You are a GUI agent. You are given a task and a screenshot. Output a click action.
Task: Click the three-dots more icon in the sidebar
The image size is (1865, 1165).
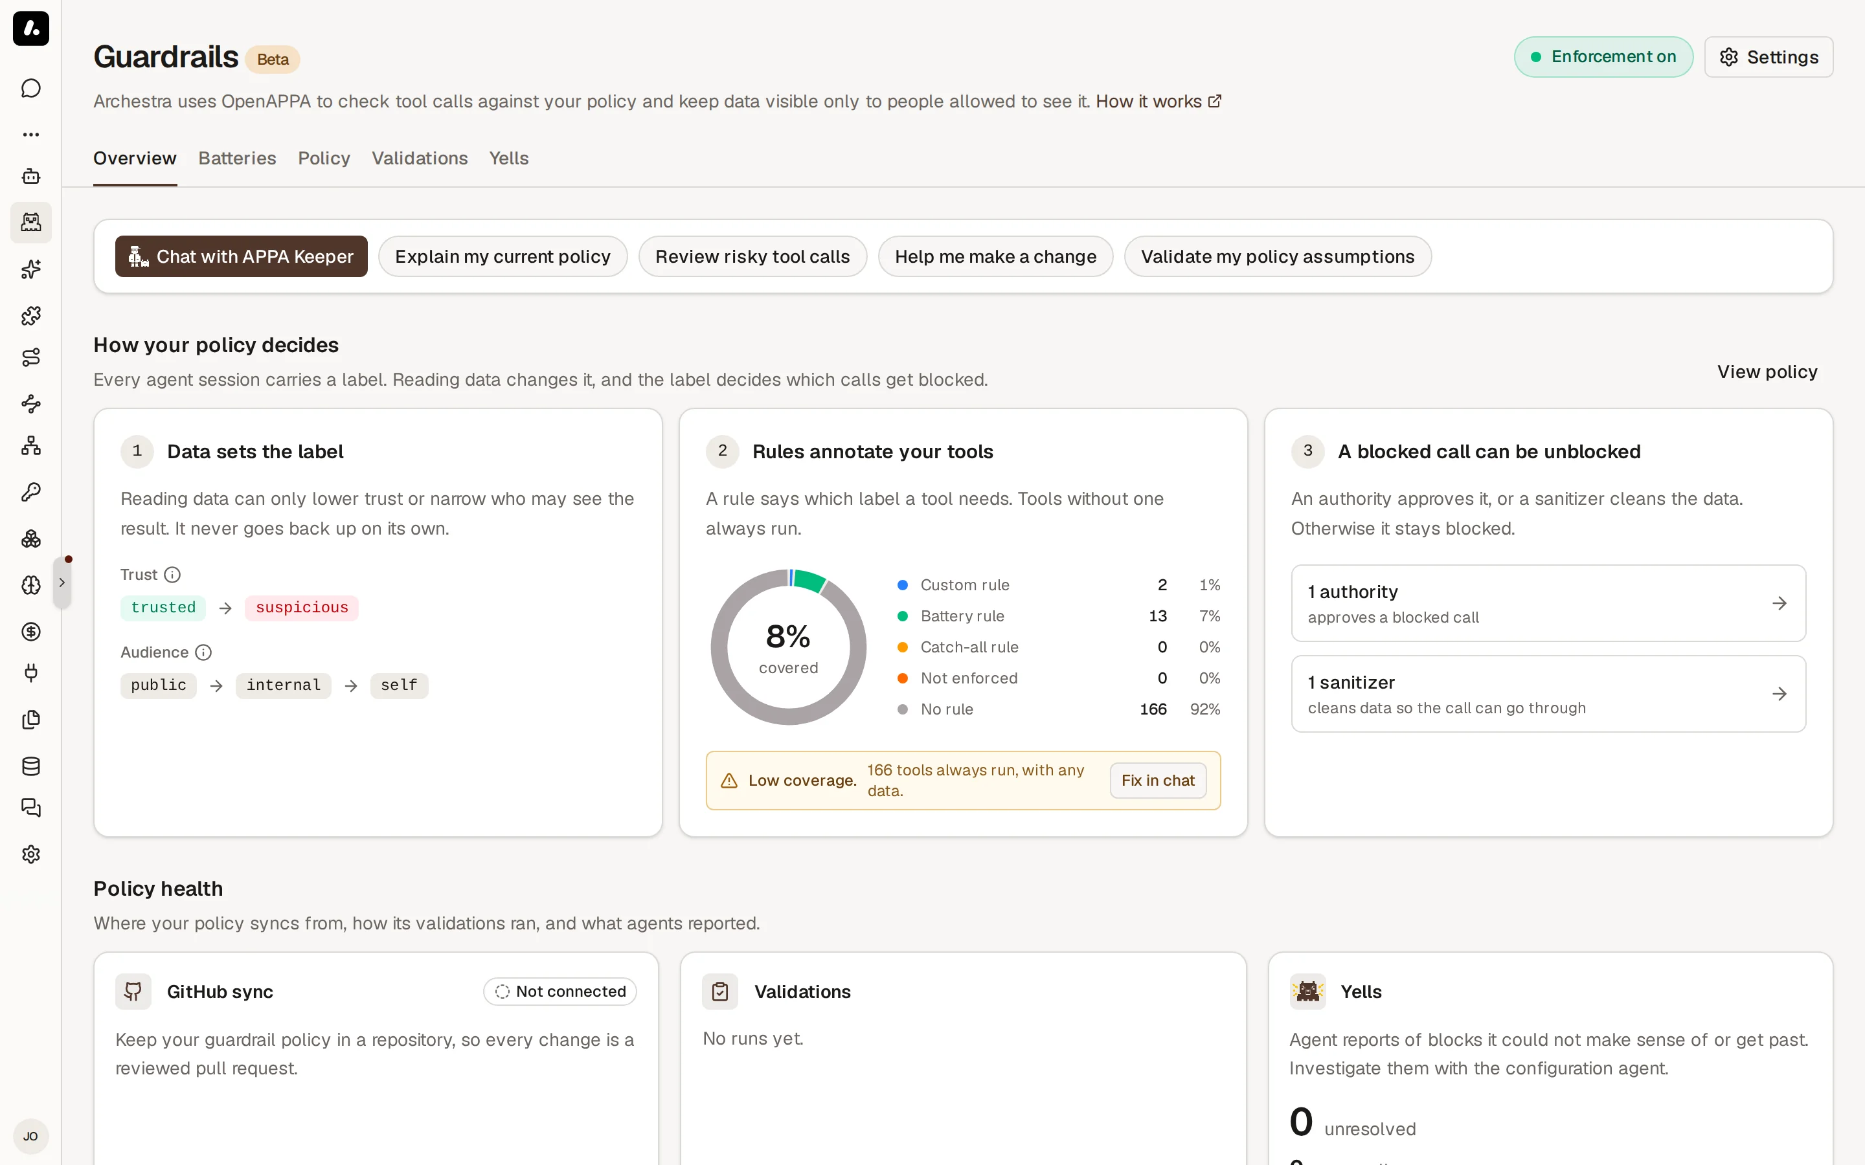click(x=31, y=134)
